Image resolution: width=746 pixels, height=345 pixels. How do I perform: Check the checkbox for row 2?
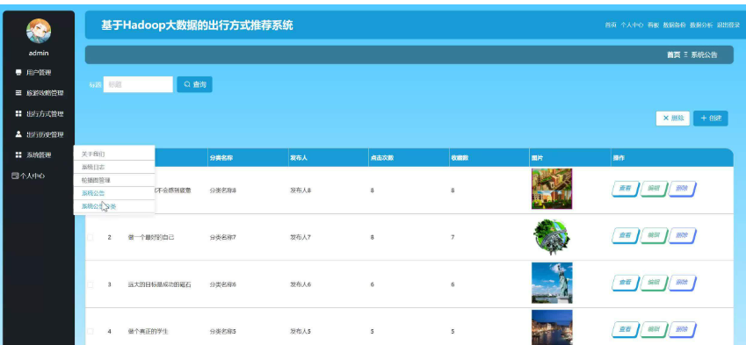tap(91, 237)
